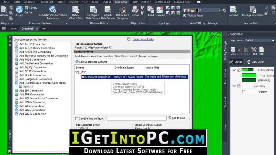Viewport: 276px width, 155px height.
Task: Open the Display Map dropdown
Action: point(260,40)
